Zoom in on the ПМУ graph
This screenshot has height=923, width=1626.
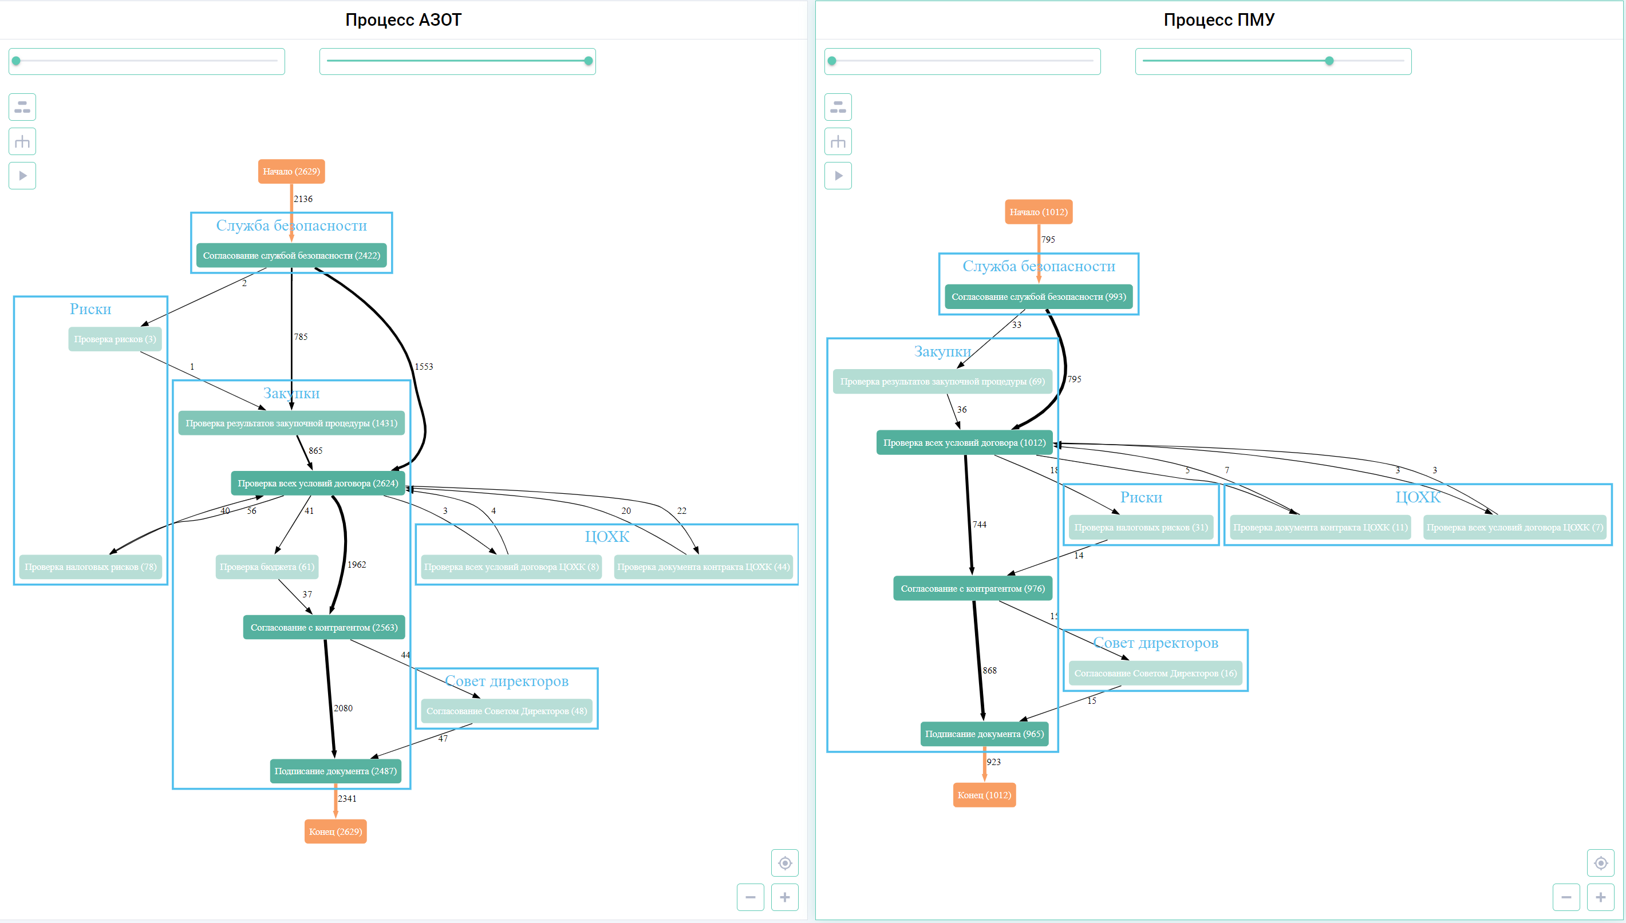[x=1600, y=897]
